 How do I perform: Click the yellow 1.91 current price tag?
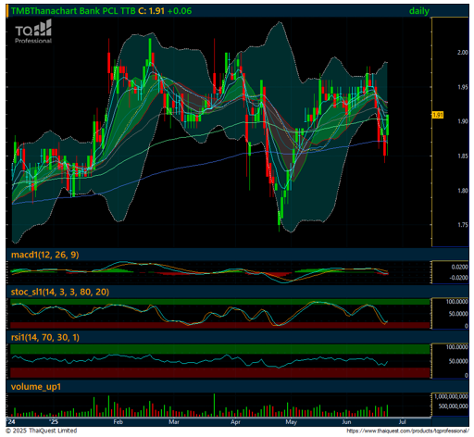point(438,115)
